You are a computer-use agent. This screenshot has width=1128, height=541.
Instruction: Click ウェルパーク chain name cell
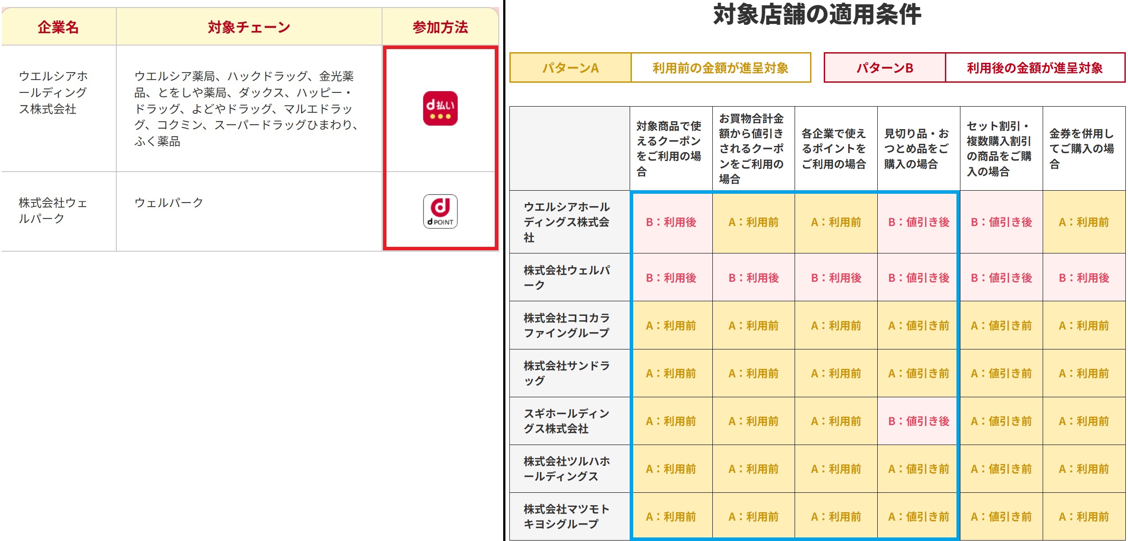tap(169, 203)
